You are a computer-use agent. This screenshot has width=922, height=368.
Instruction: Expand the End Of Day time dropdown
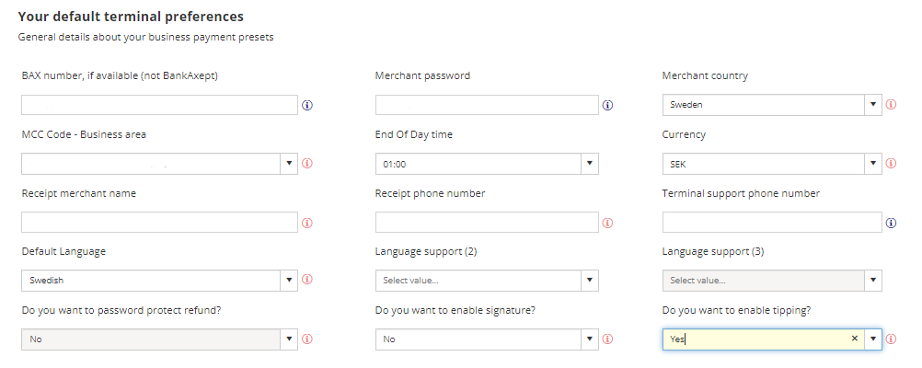pyautogui.click(x=590, y=164)
